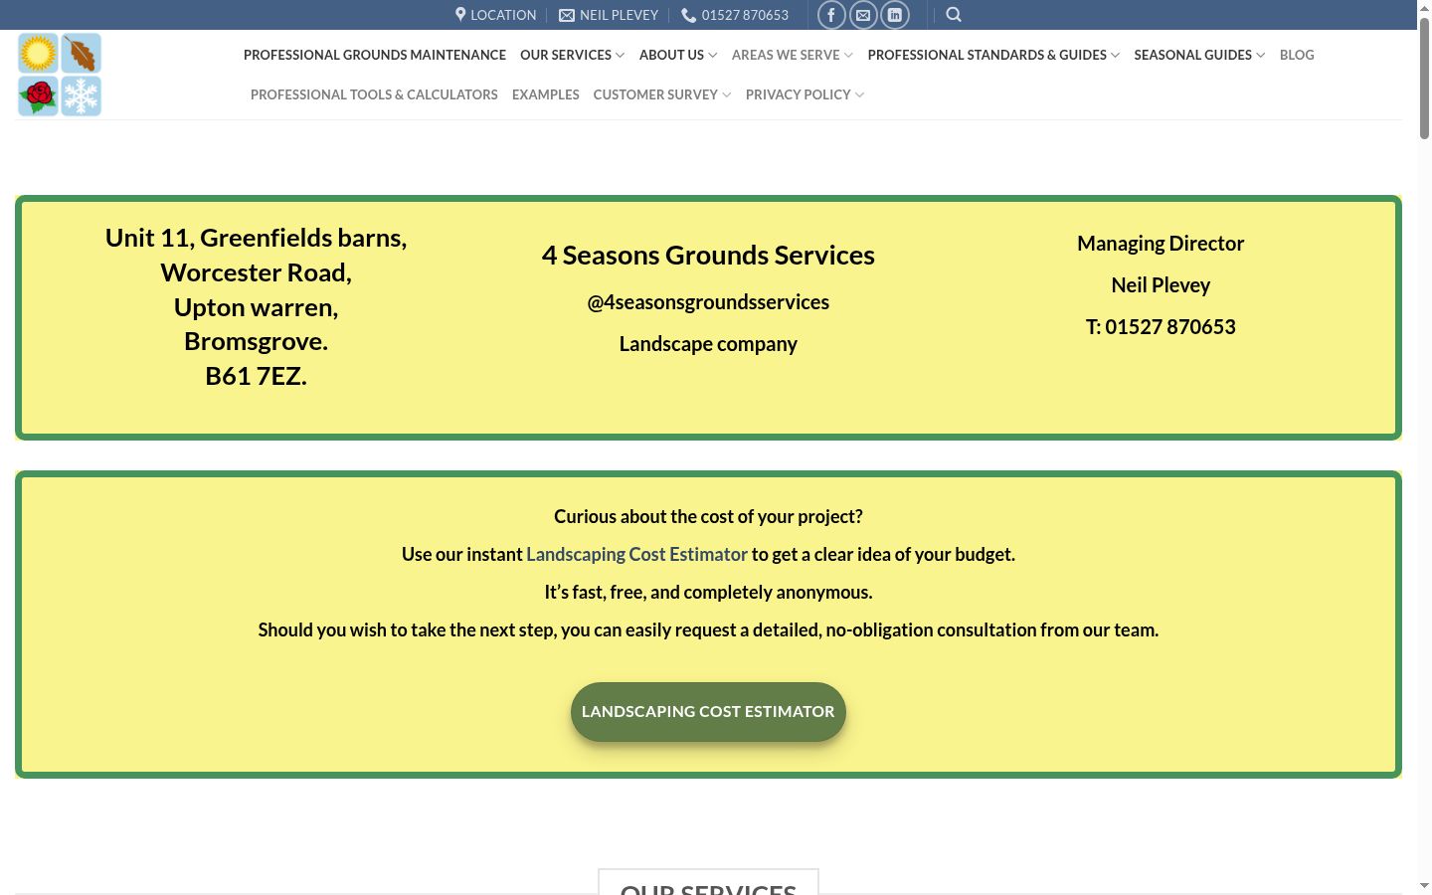1432x895 pixels.
Task: Click the location pin icon
Action: [460, 15]
